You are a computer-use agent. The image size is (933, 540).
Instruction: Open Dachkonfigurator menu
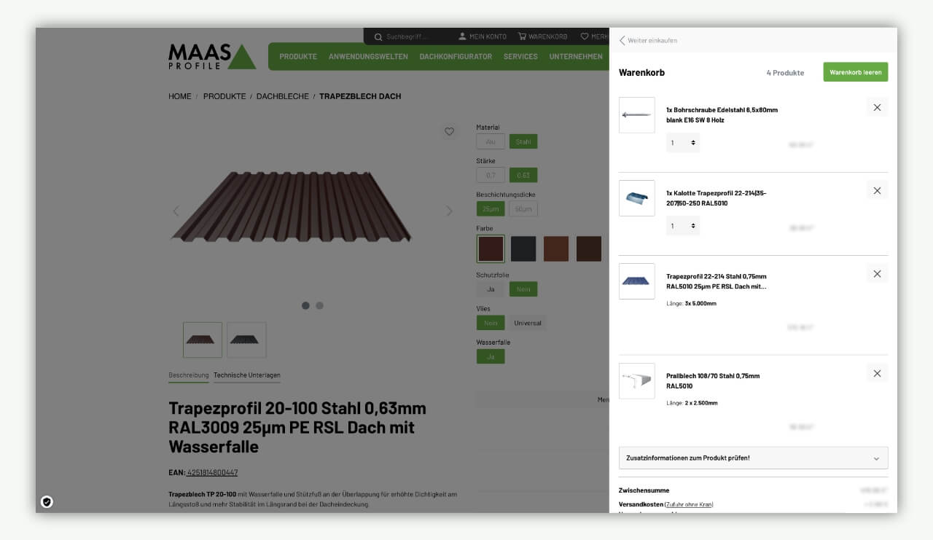456,56
